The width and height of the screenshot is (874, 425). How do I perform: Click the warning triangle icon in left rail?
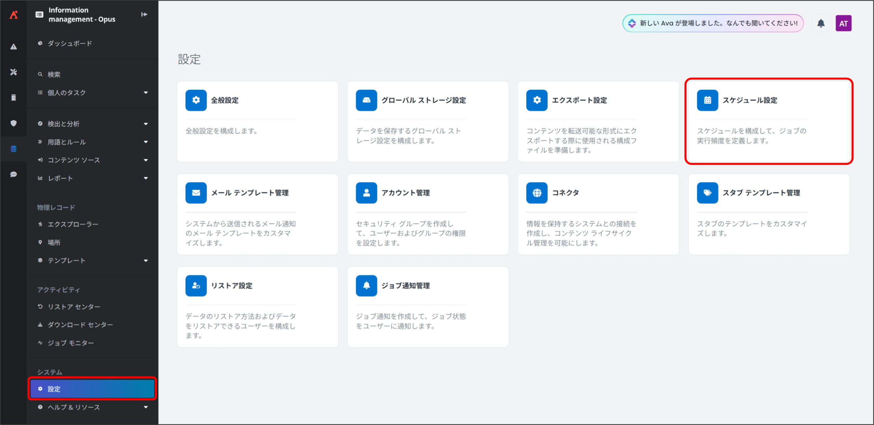[x=13, y=47]
